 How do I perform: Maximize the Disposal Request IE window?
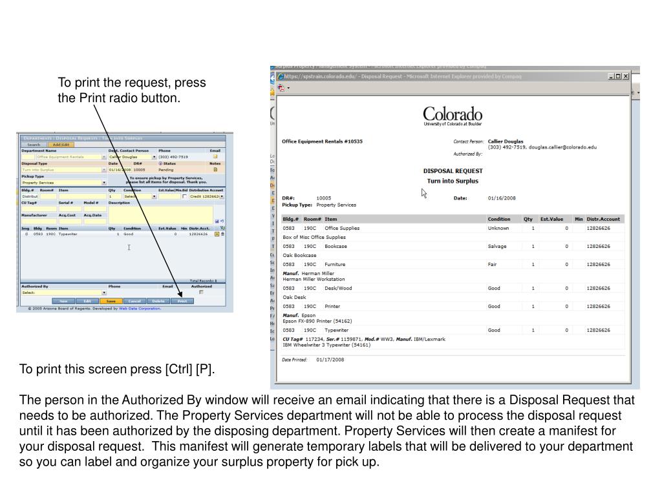point(619,76)
